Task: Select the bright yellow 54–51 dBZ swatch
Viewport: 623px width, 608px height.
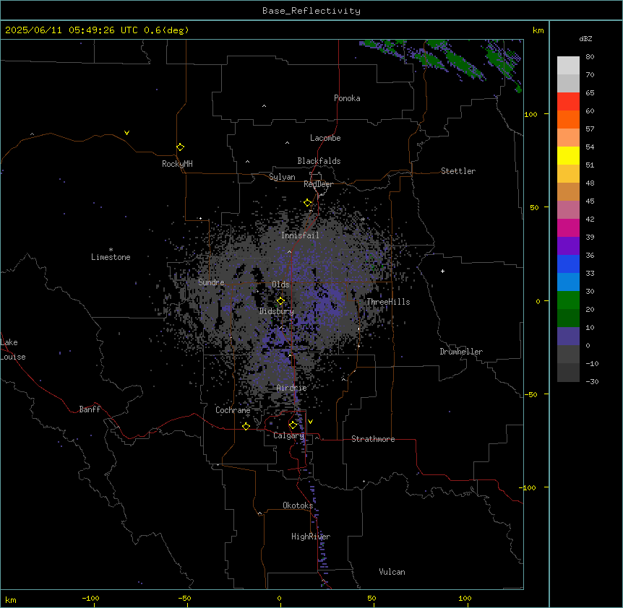Action: (x=568, y=155)
